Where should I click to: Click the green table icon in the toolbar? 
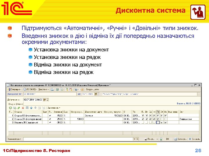point(57,90)
